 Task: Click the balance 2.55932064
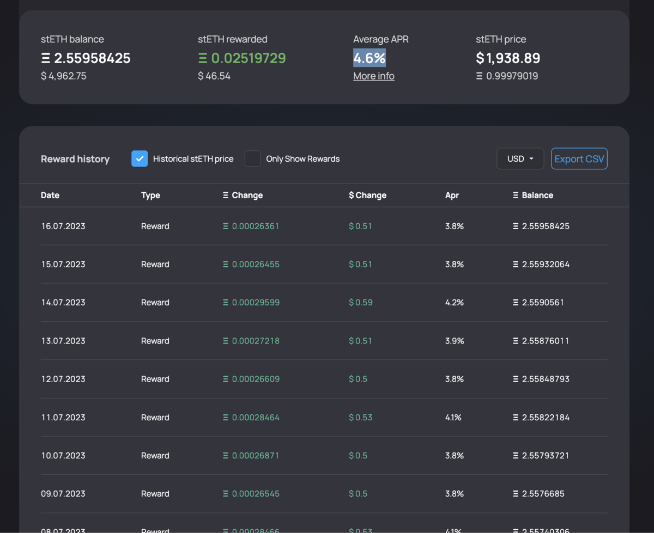pyautogui.click(x=541, y=264)
